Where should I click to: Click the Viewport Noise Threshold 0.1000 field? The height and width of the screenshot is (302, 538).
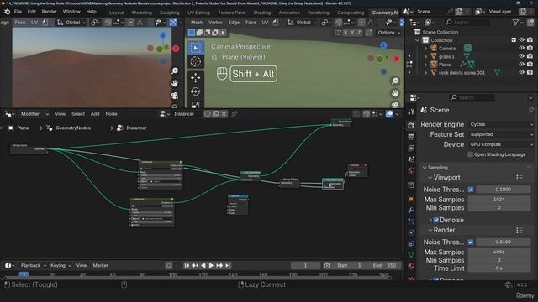pyautogui.click(x=503, y=190)
